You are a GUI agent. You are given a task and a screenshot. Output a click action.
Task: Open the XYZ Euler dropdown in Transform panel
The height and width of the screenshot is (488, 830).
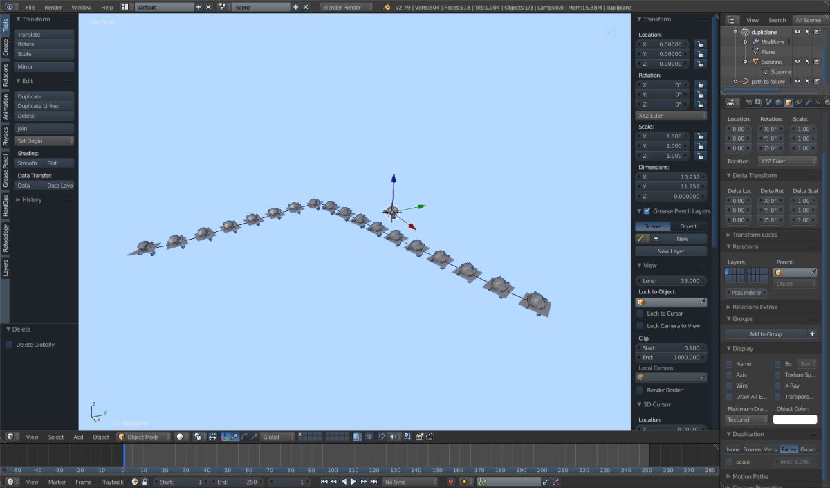coord(671,116)
